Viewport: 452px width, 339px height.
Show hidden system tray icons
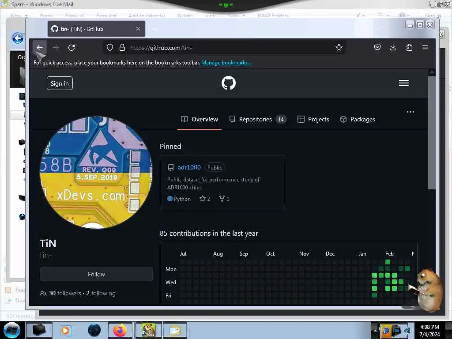(x=375, y=330)
